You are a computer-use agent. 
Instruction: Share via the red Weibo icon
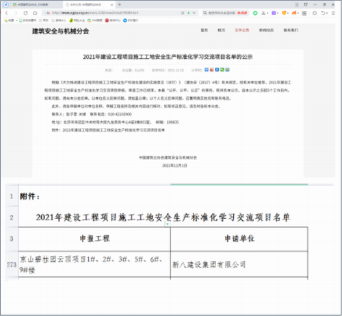212,70
